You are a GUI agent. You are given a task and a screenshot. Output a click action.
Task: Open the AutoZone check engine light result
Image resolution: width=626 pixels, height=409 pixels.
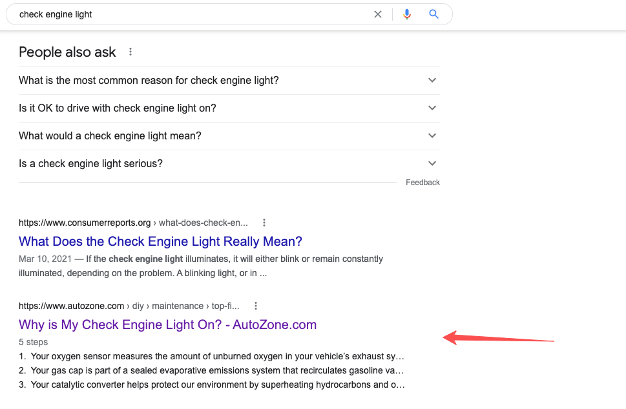click(167, 324)
